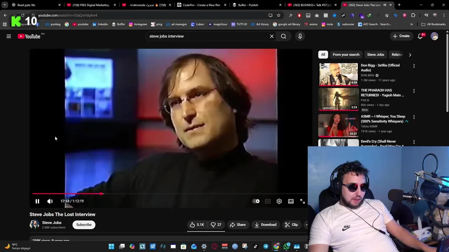Open the player settings gear
This screenshot has width=449, height=252.
coord(279,201)
